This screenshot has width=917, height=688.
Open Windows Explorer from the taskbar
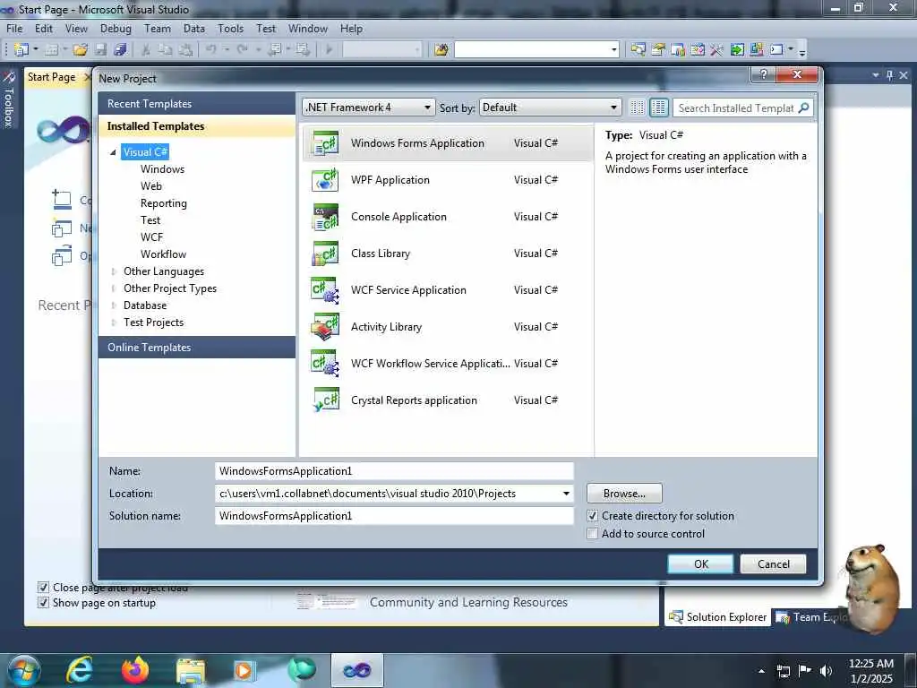click(191, 670)
